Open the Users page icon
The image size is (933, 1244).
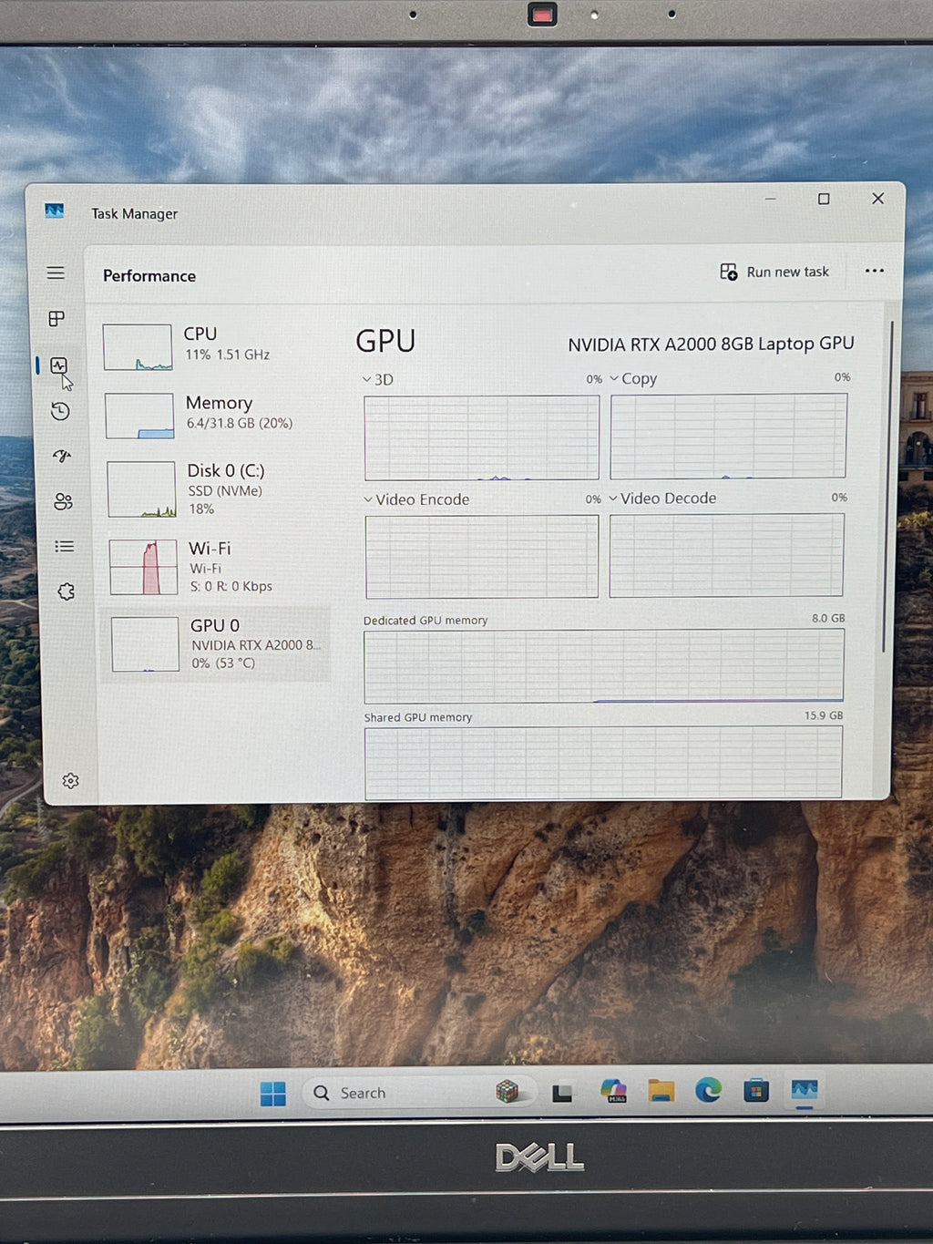click(63, 501)
